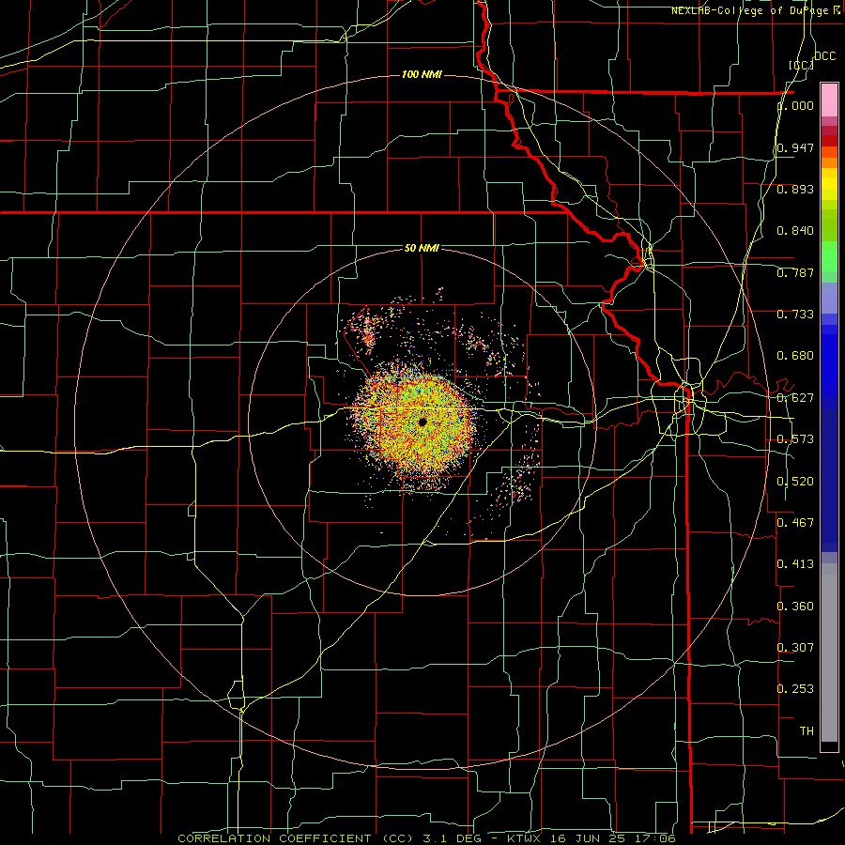Click the 0.253 scale value
Viewport: 845px width, 845px height.
(x=795, y=689)
